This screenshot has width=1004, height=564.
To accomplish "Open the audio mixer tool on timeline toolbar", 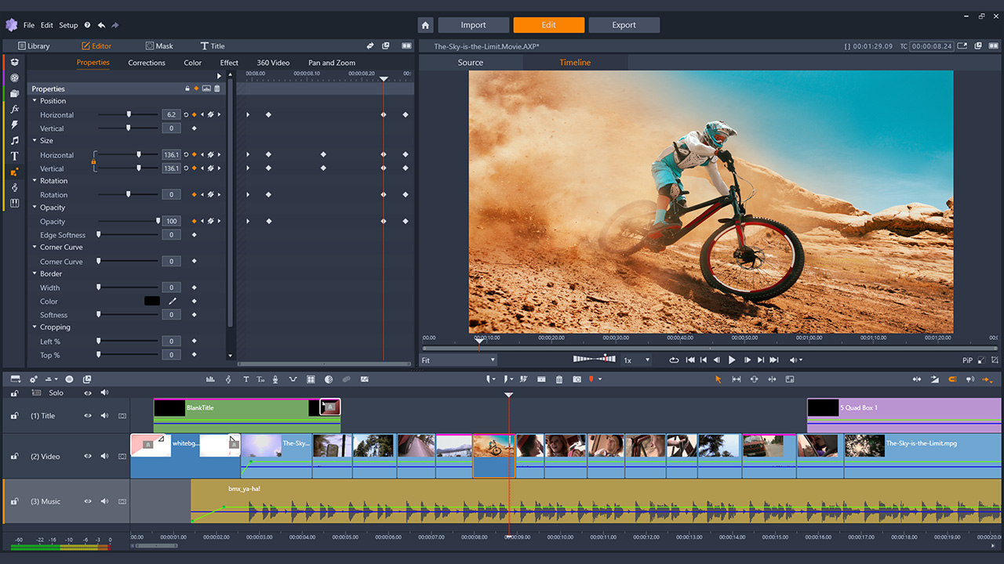I will pyautogui.click(x=210, y=379).
